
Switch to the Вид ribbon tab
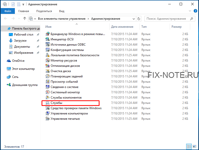coord(62,11)
